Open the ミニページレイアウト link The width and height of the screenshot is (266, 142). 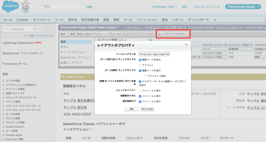point(201,27)
